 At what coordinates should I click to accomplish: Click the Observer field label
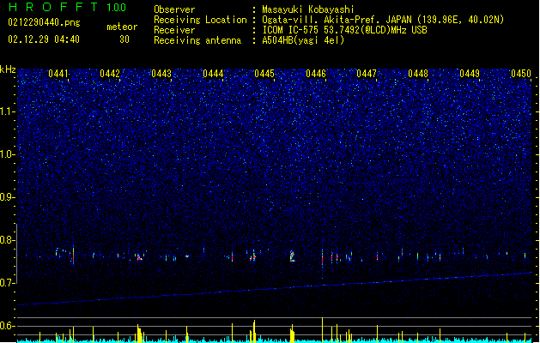click(174, 9)
